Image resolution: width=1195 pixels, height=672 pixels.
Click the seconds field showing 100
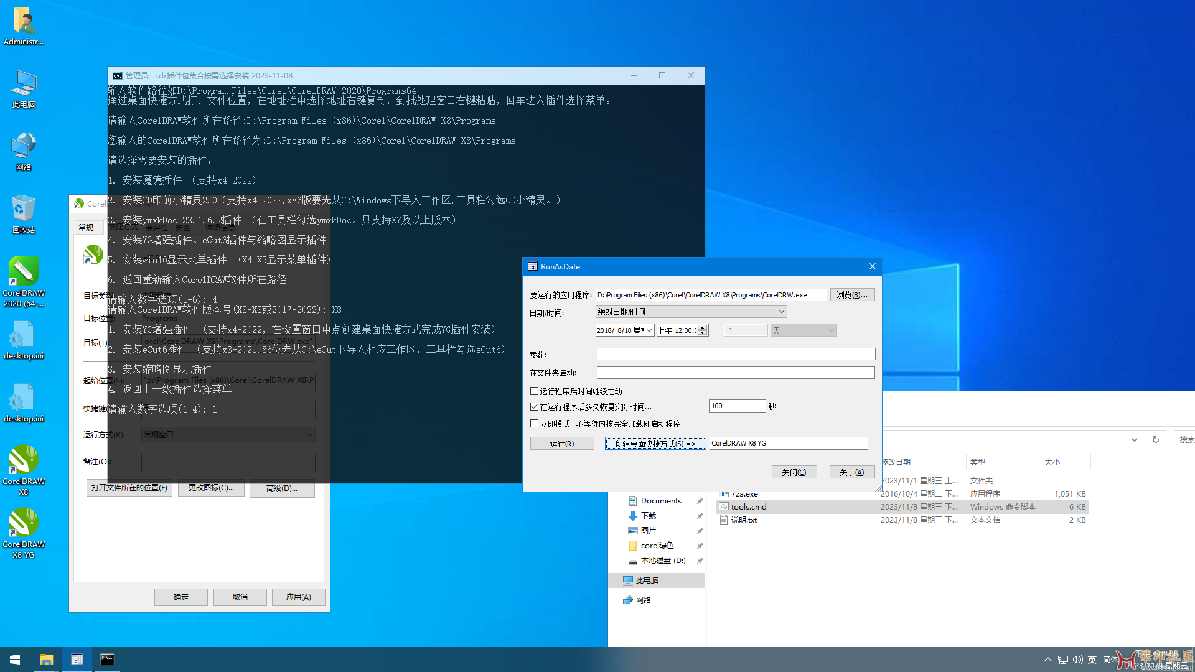pyautogui.click(x=738, y=406)
